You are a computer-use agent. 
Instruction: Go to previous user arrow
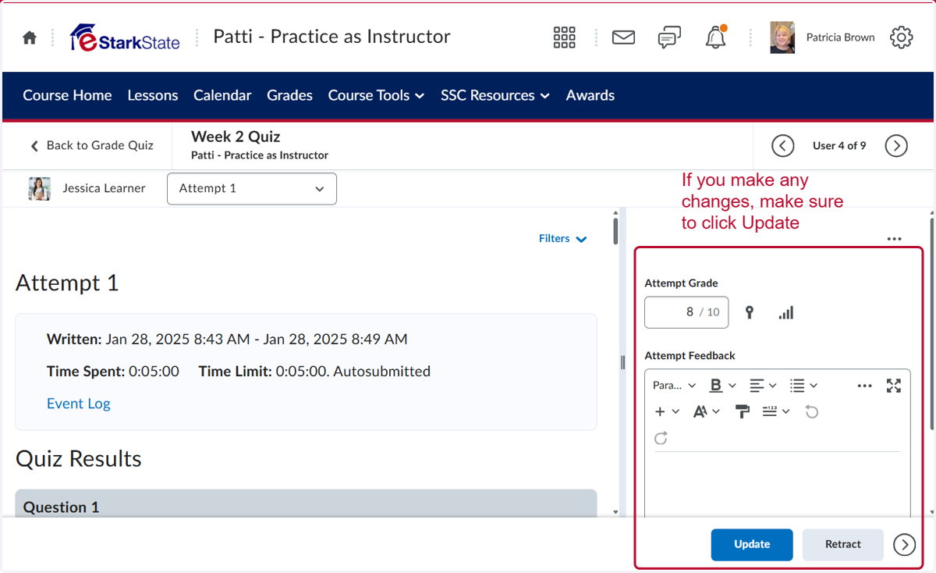(782, 146)
